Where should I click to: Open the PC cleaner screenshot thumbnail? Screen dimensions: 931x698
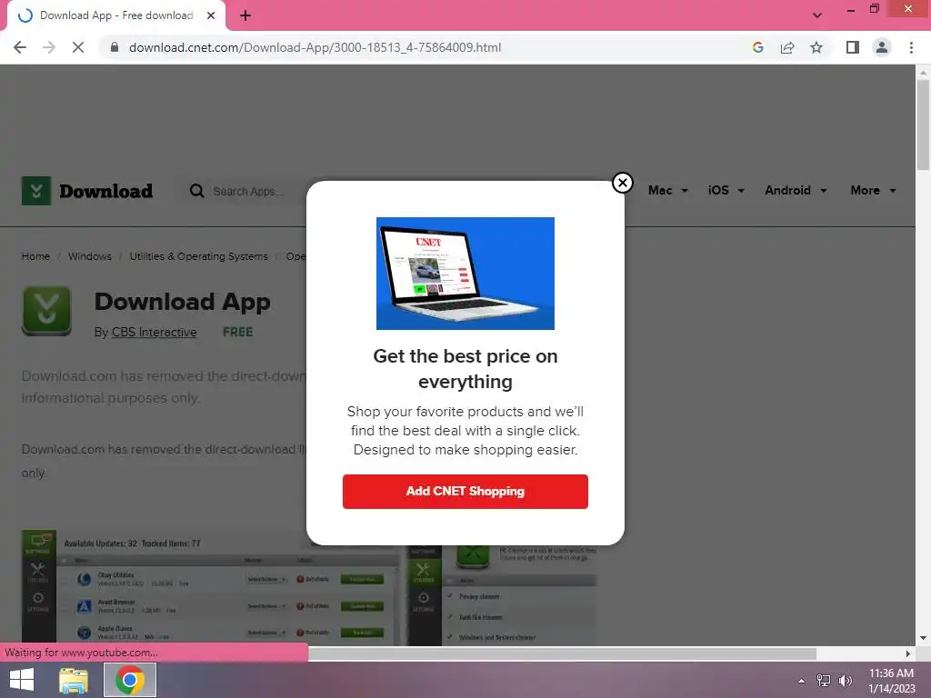pyautogui.click(x=502, y=594)
